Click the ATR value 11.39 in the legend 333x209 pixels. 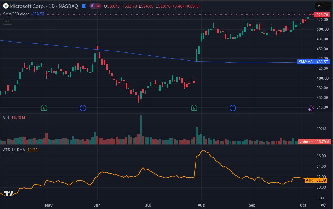pyautogui.click(x=32, y=150)
